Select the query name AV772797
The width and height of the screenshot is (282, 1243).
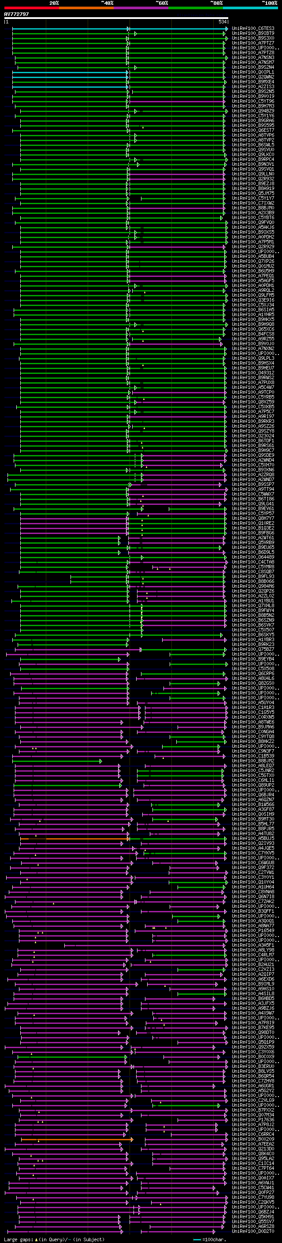tap(16, 15)
